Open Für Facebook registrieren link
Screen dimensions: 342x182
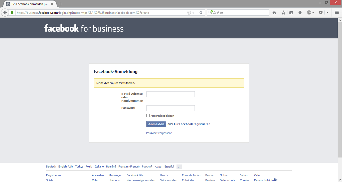pyautogui.click(x=192, y=124)
